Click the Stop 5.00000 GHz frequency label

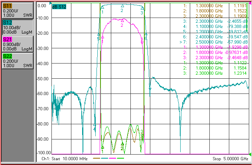[230, 159]
